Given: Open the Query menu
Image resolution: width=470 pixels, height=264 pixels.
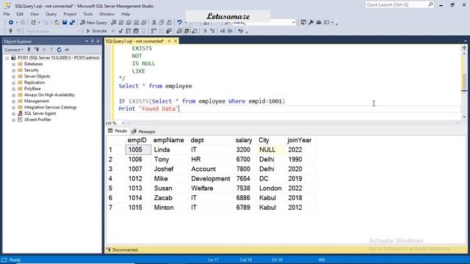Looking at the screenshot, I should coord(51,14).
